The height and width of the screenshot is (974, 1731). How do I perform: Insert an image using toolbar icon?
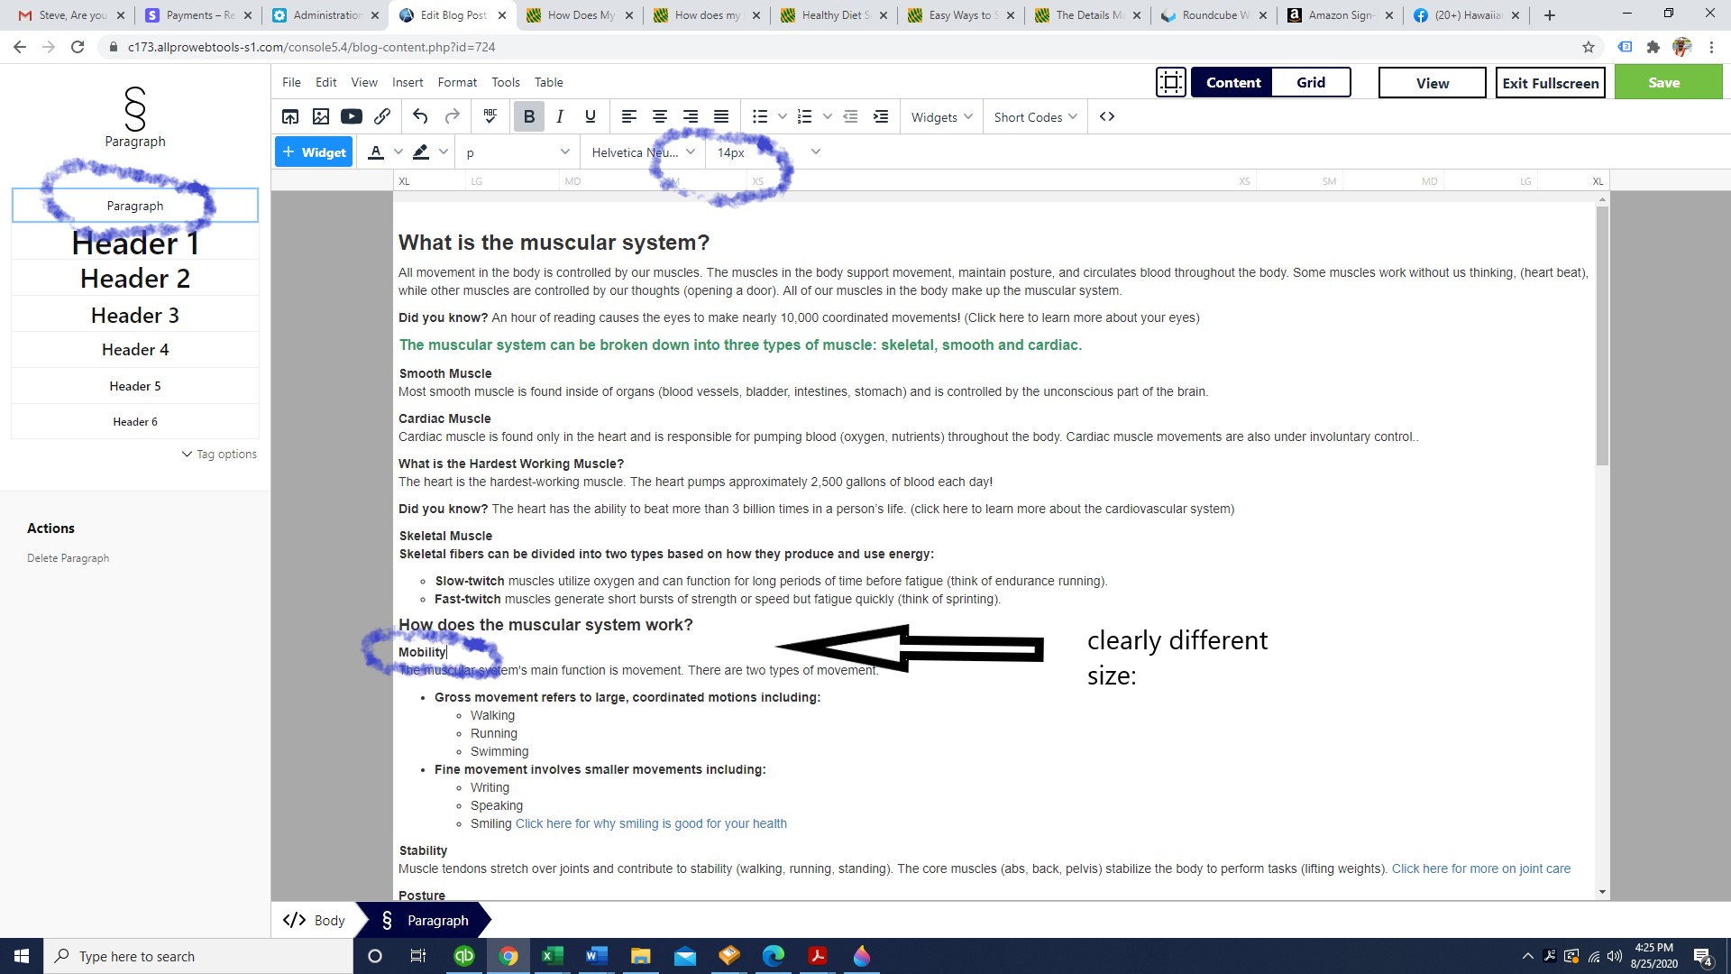(x=321, y=116)
